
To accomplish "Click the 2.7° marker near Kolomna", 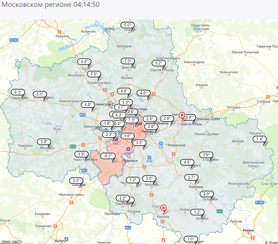I will (191, 177).
